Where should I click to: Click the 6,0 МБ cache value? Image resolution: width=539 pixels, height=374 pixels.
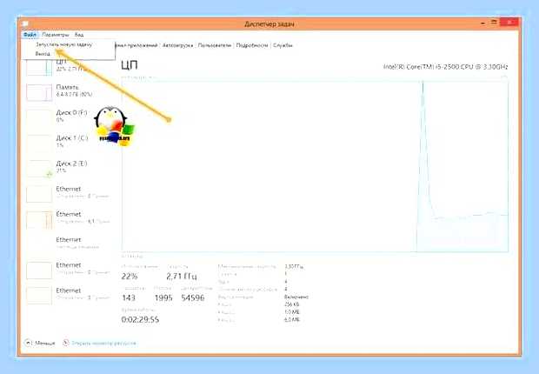(292, 319)
